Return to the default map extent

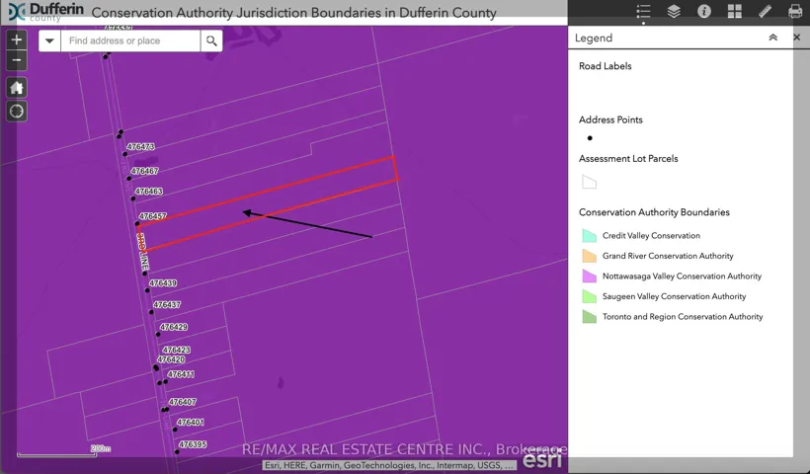pyautogui.click(x=17, y=88)
